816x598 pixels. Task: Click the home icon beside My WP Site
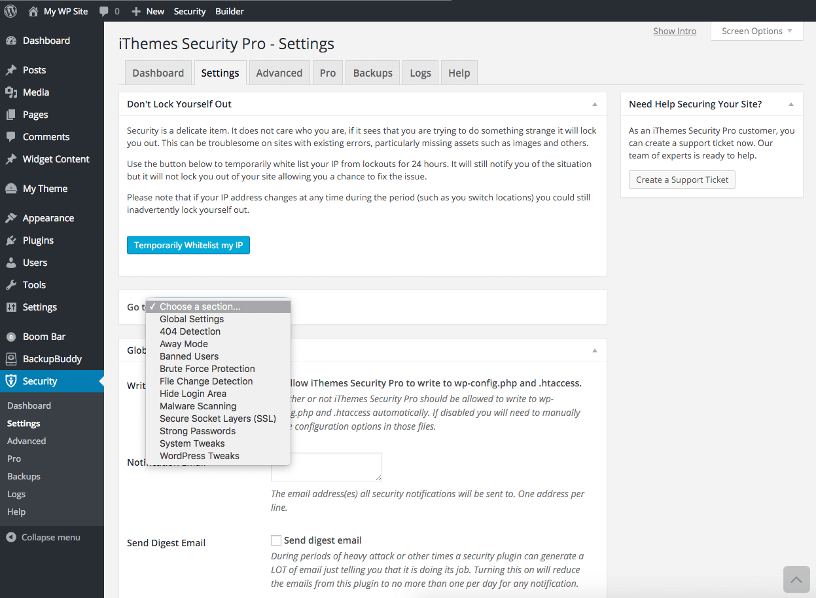click(x=33, y=11)
